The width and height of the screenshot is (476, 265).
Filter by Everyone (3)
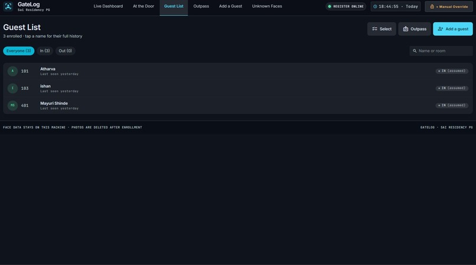click(x=18, y=51)
